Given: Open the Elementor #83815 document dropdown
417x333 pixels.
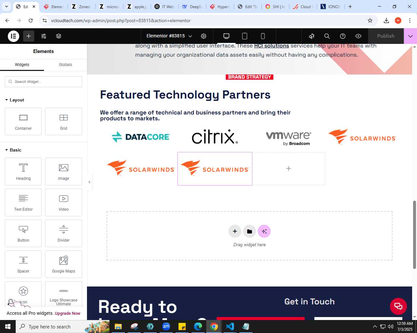Looking at the screenshot, I should click(169, 36).
